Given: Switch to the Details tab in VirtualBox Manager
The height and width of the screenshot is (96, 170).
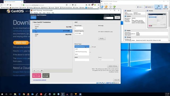Looking at the screenshot, I should pyautogui.click(x=140, y=7).
